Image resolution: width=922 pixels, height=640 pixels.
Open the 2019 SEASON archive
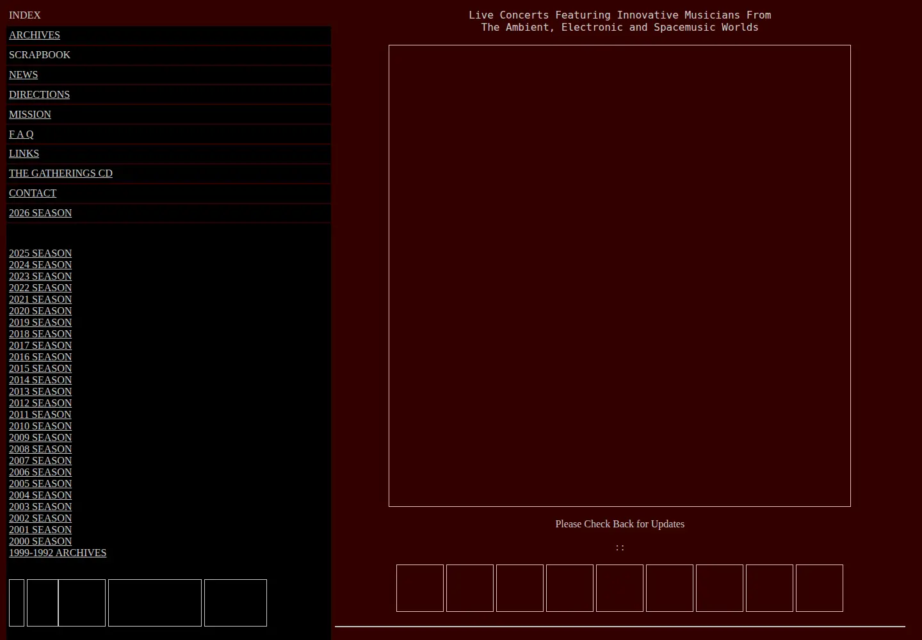click(x=40, y=323)
